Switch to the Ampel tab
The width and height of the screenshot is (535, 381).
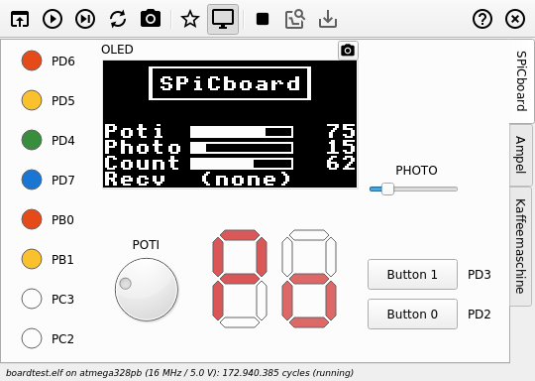tap(520, 155)
